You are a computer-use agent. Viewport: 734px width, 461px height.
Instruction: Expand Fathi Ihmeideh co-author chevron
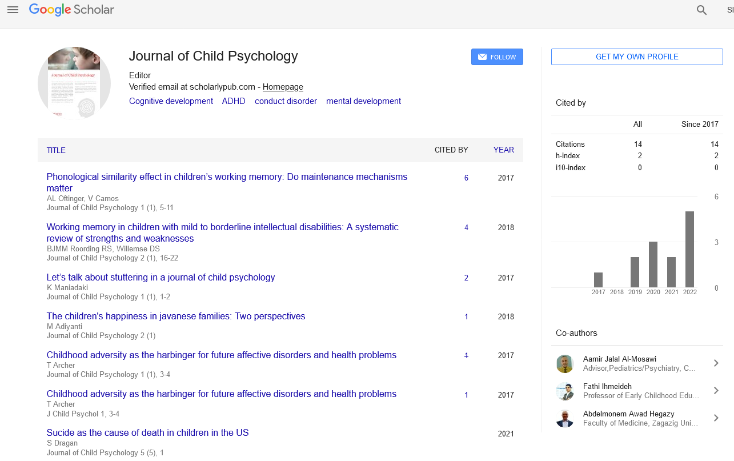(716, 391)
